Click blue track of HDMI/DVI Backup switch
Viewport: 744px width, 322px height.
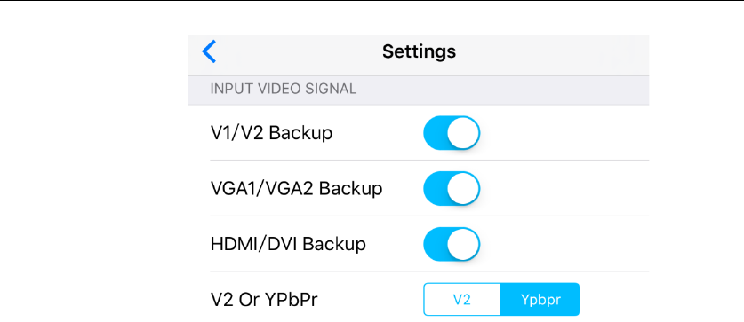435,244
